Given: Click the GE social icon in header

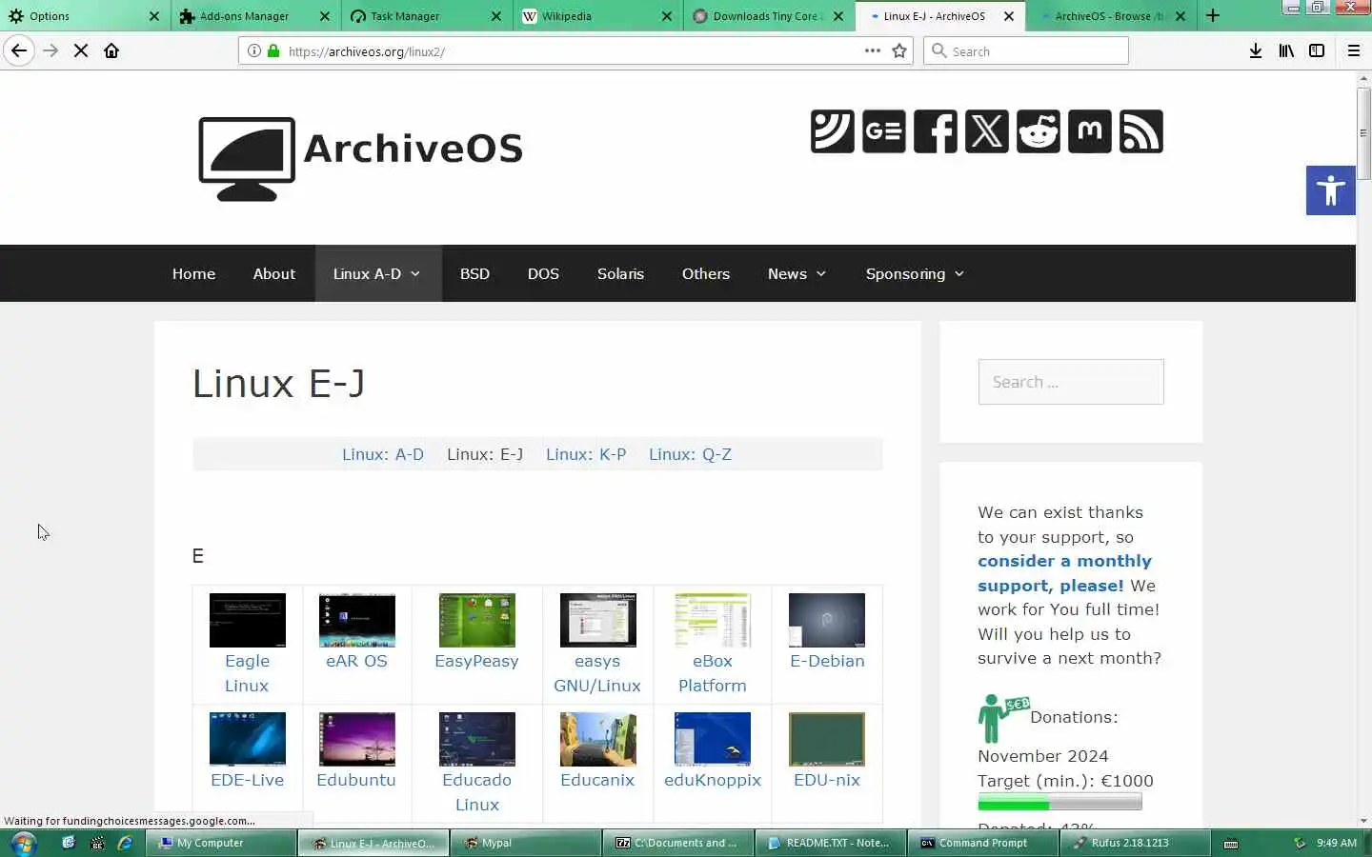Looking at the screenshot, I should tap(884, 131).
